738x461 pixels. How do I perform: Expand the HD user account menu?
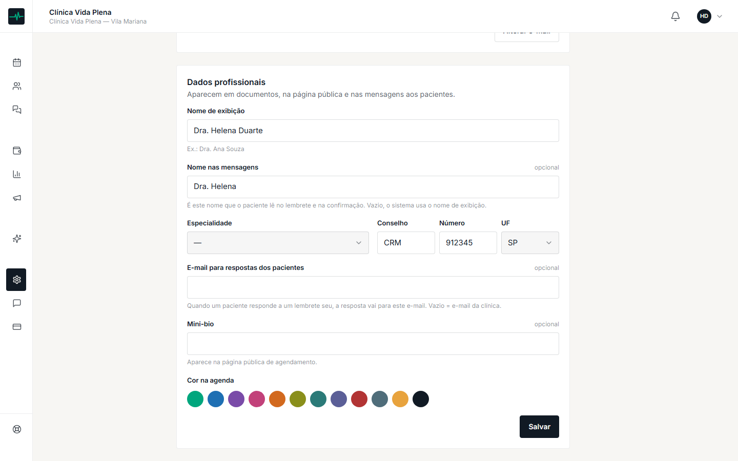click(710, 16)
